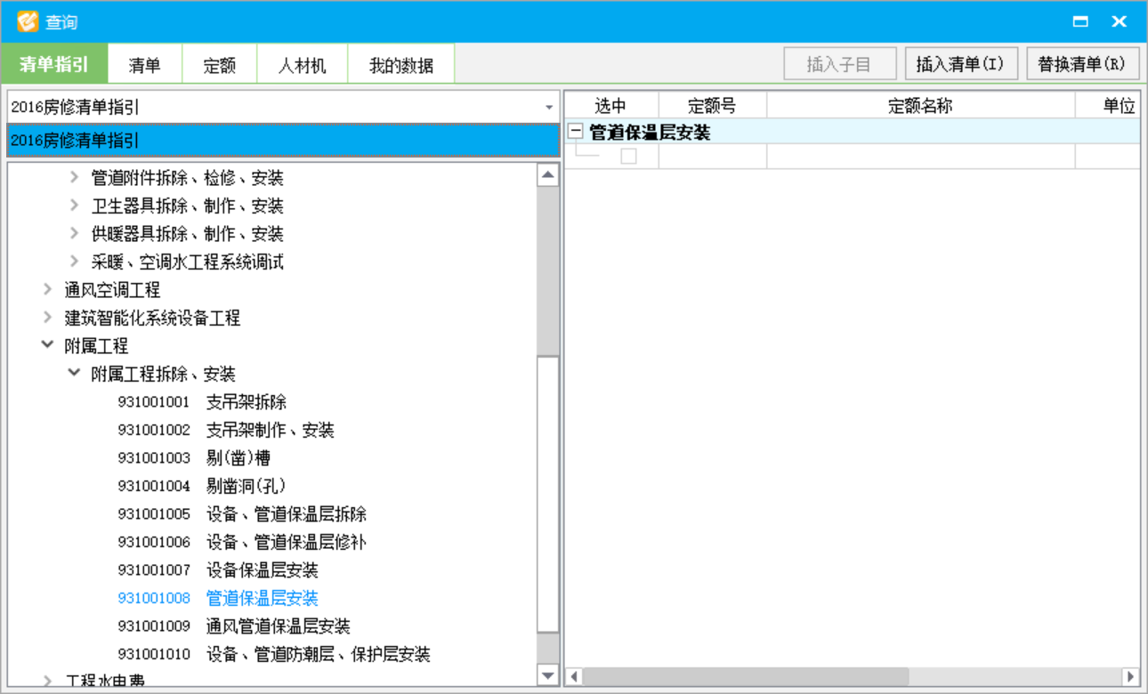The width and height of the screenshot is (1148, 694).
Task: Select highlighted 2016房修清单指引 list option
Action: (283, 141)
